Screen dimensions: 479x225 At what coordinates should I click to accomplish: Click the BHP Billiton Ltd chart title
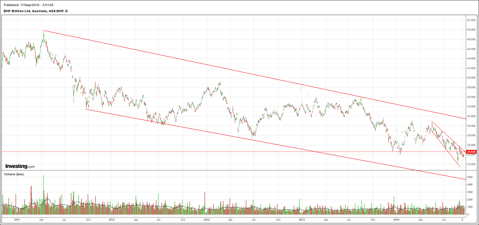pyautogui.click(x=36, y=11)
